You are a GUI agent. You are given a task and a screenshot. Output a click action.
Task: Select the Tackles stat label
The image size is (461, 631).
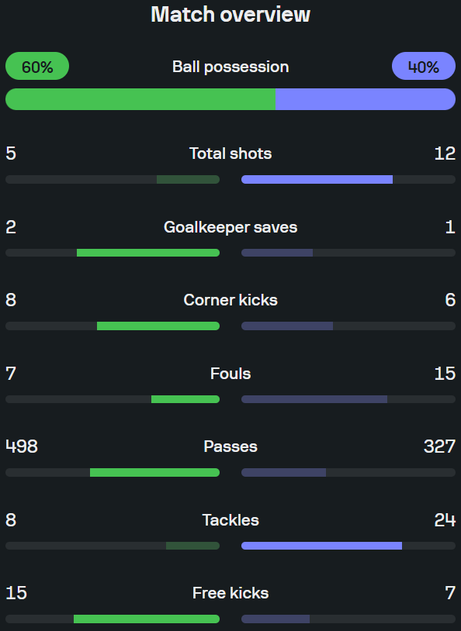(x=230, y=520)
